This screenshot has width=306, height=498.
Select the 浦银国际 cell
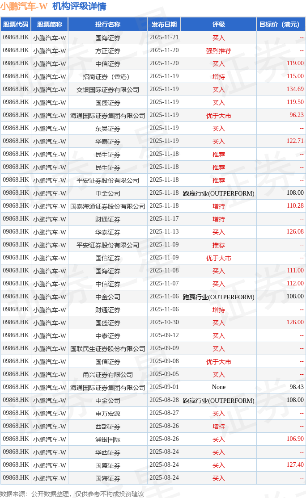108,439
